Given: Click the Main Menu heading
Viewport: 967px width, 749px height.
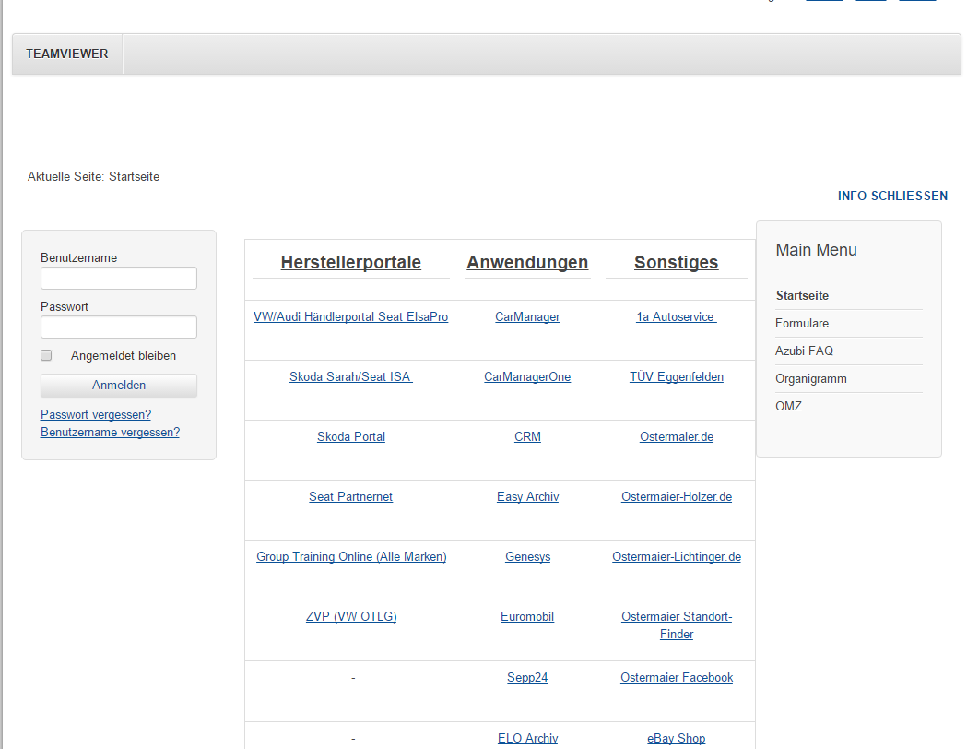Looking at the screenshot, I should [x=816, y=249].
